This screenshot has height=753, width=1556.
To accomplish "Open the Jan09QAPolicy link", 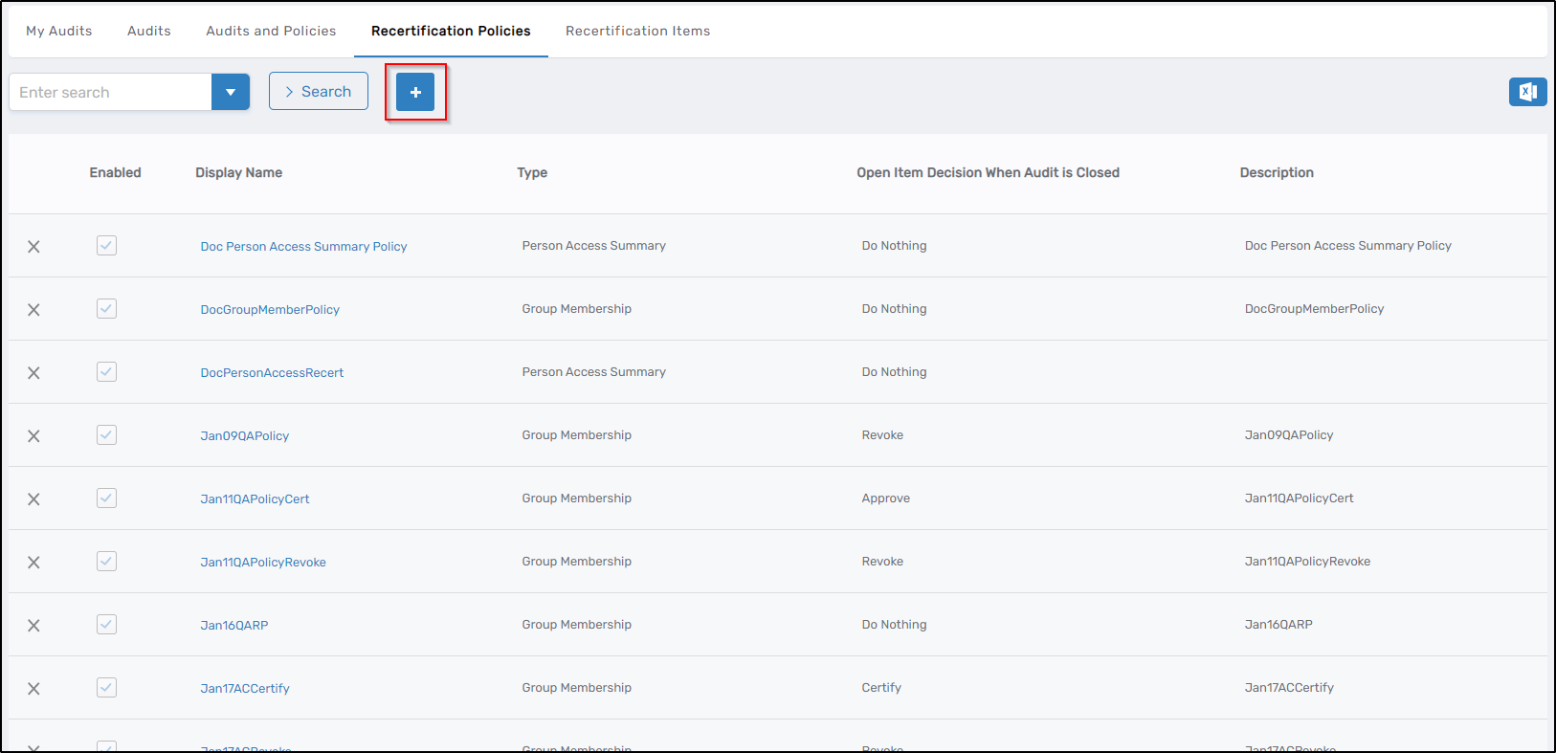I will click(x=244, y=436).
